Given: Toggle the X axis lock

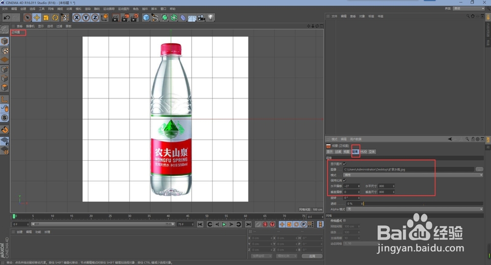Looking at the screenshot, I should click(x=77, y=18).
